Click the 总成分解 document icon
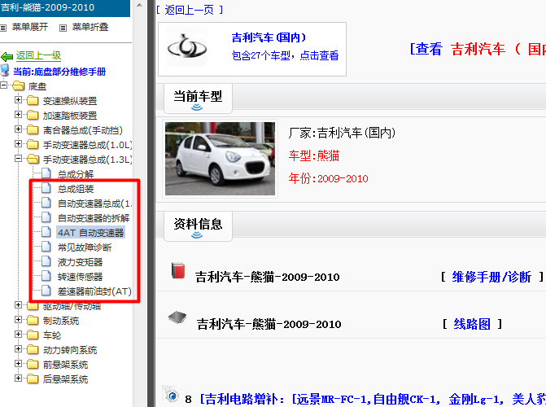The height and width of the screenshot is (407, 546). pos(46,173)
